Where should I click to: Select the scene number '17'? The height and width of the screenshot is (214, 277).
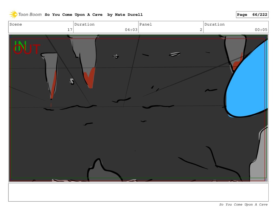tap(70, 30)
